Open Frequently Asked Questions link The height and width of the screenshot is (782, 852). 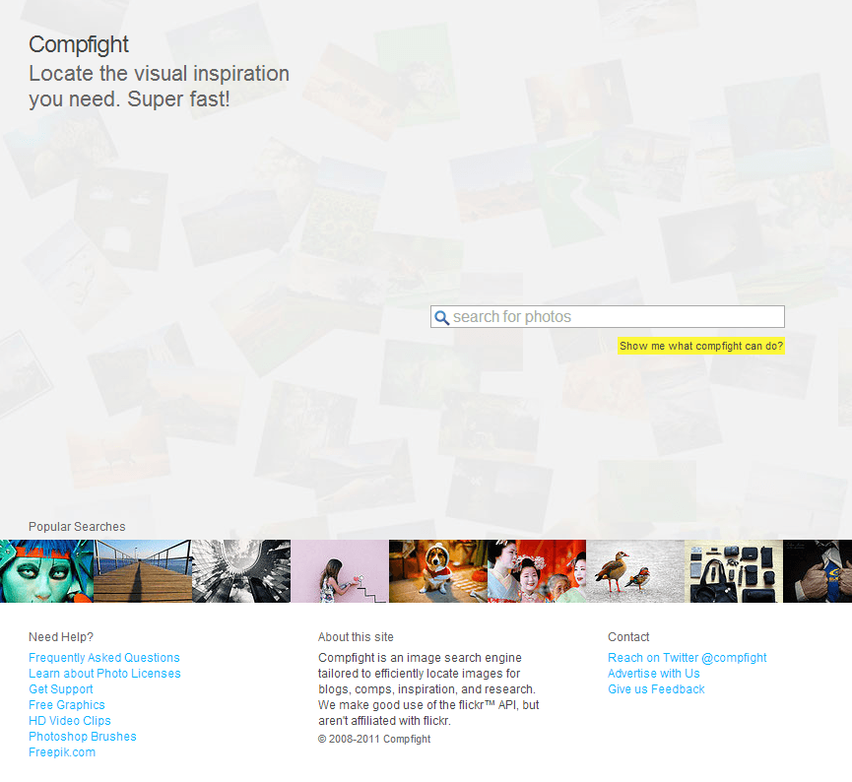click(104, 658)
